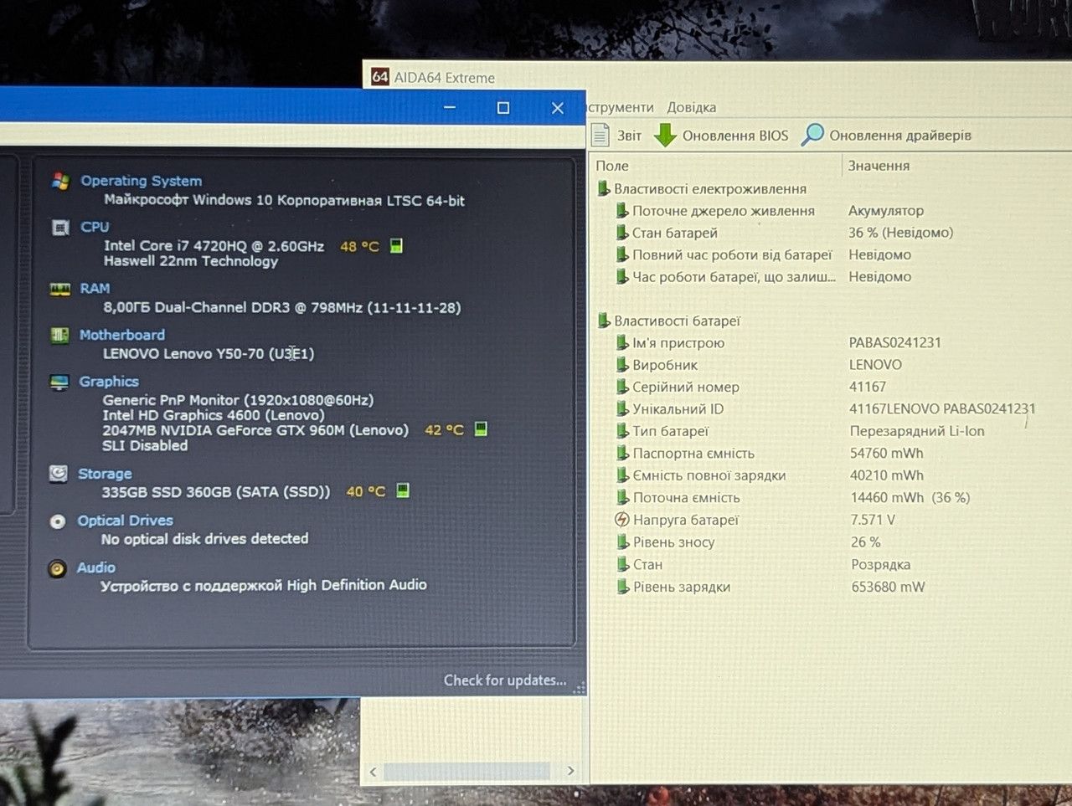Click the Graphics monitor icon
The height and width of the screenshot is (806, 1072).
[x=59, y=382]
